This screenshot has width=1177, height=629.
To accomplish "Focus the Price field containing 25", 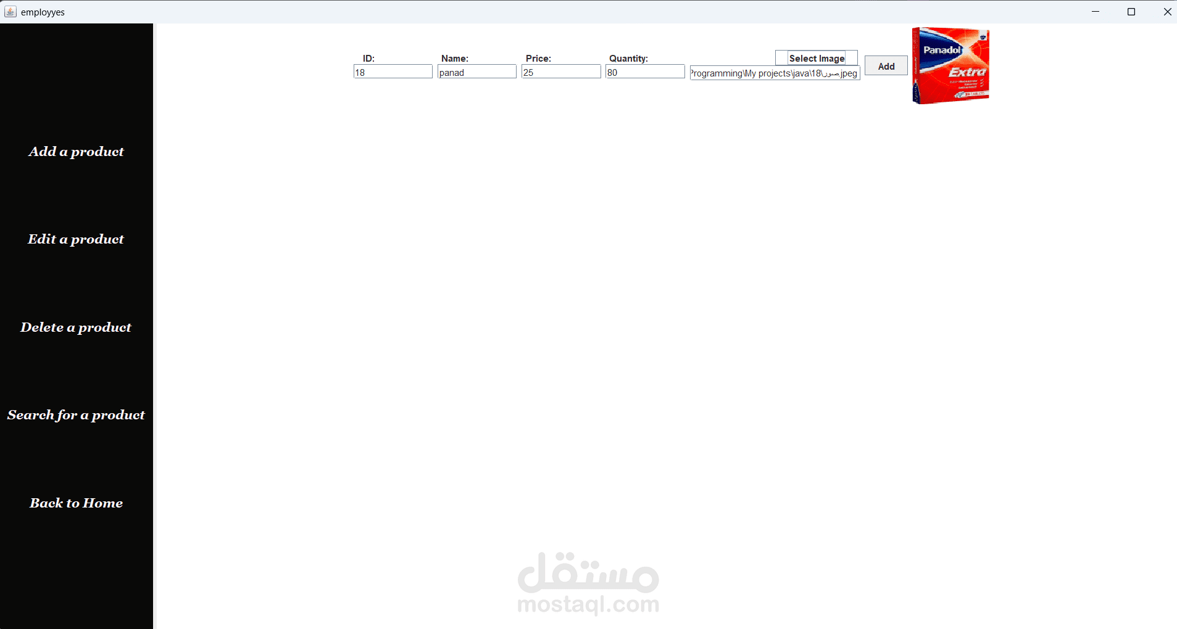I will (561, 72).
